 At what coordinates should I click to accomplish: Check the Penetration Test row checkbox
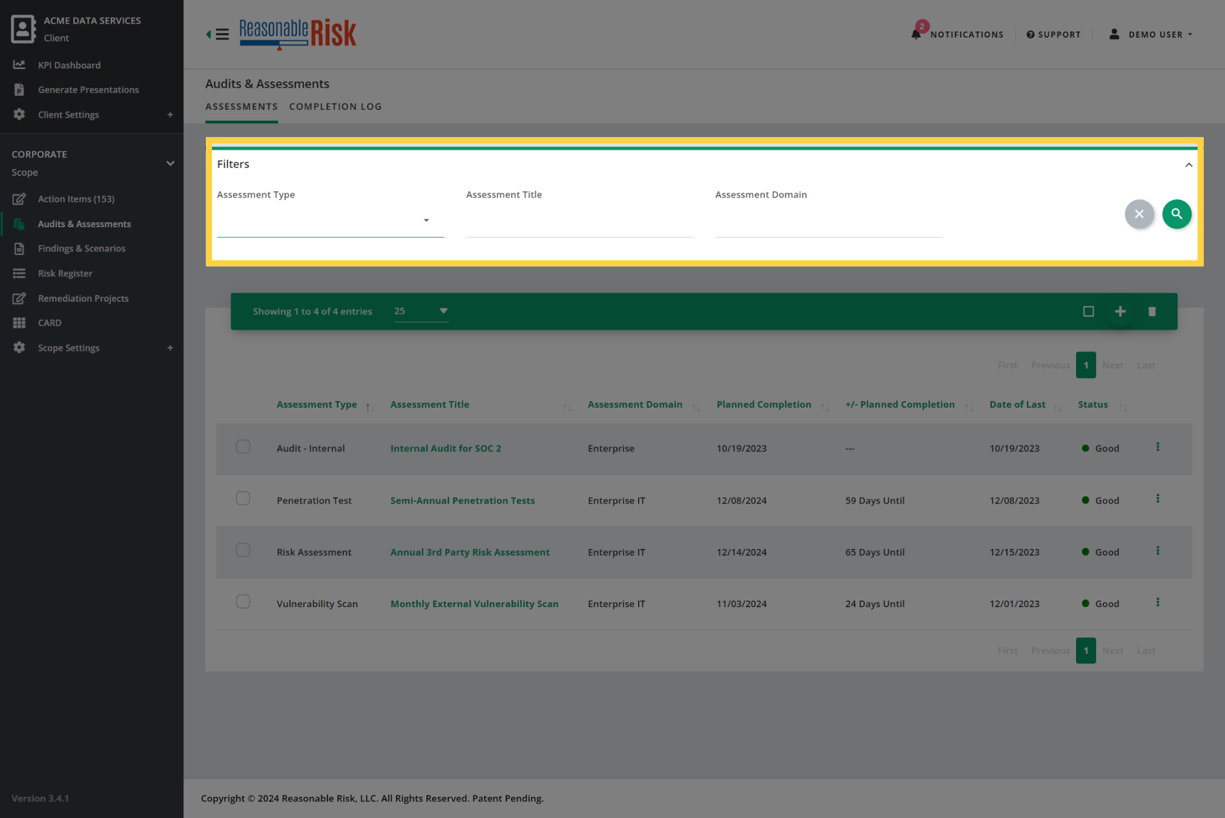pos(243,498)
